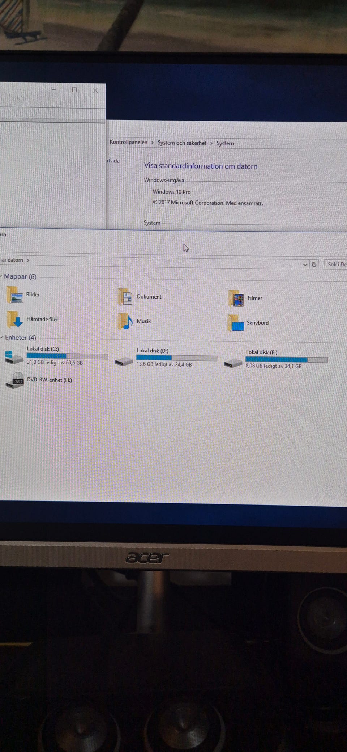Click the 'Lokal disk (C:)' label
This screenshot has width=347, height=752.
[43, 349]
